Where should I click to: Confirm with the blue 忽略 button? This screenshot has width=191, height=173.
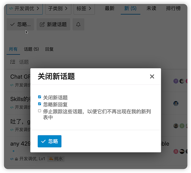click(50, 141)
